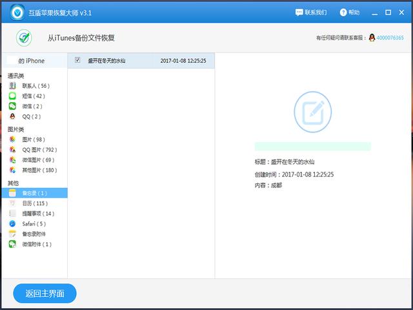Select the 备忘录附件 icon
Viewport: 413px width, 310px height.
point(12,234)
